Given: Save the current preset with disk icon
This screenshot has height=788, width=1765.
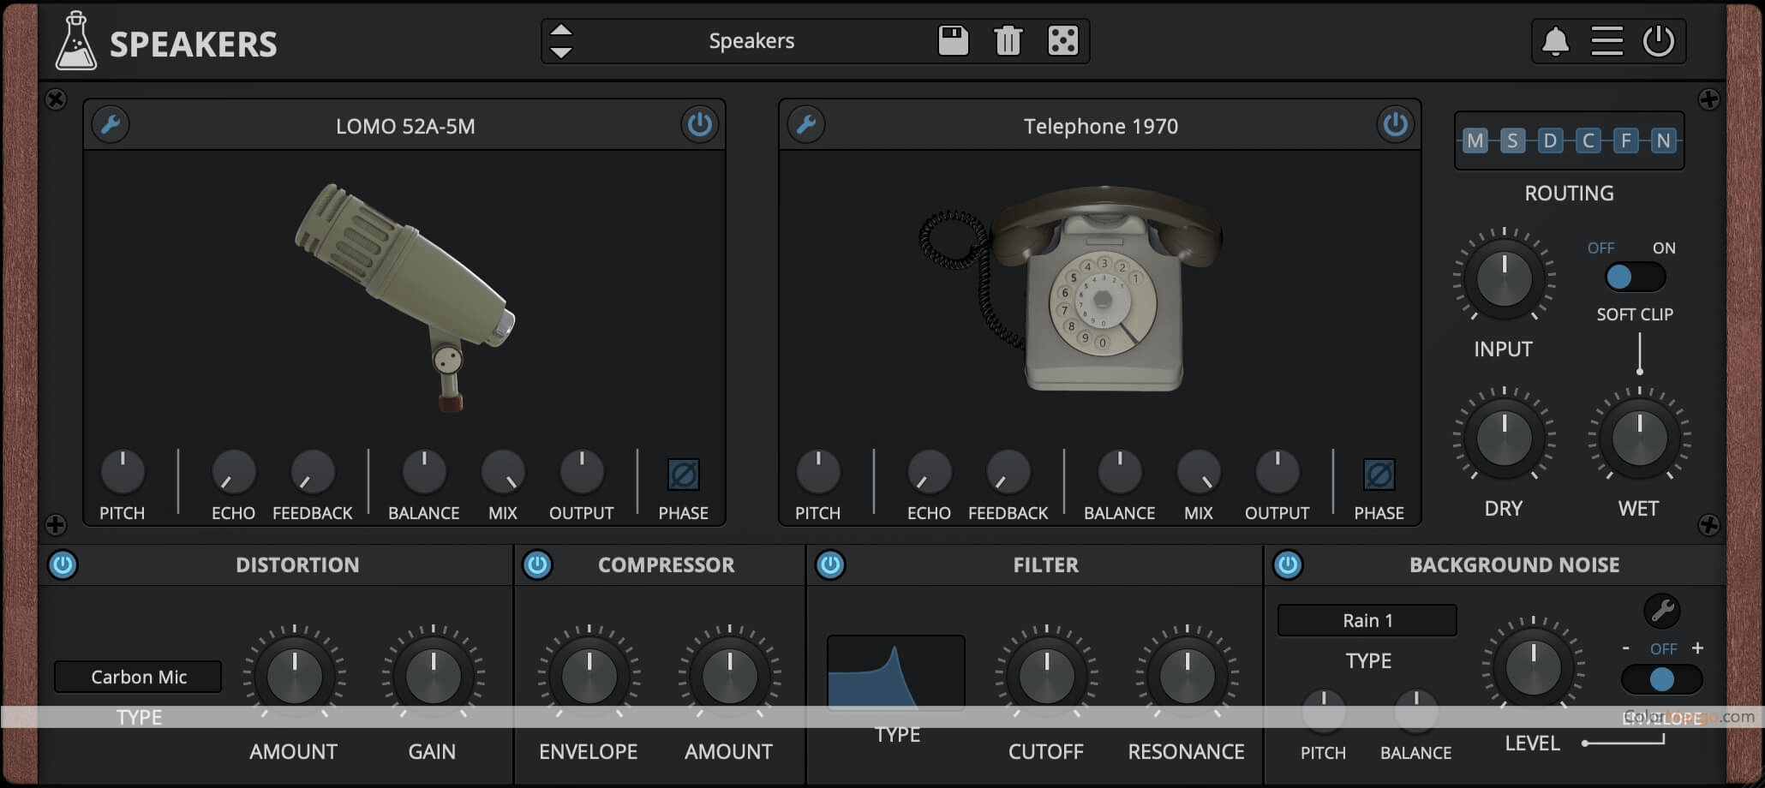Looking at the screenshot, I should [x=953, y=39].
